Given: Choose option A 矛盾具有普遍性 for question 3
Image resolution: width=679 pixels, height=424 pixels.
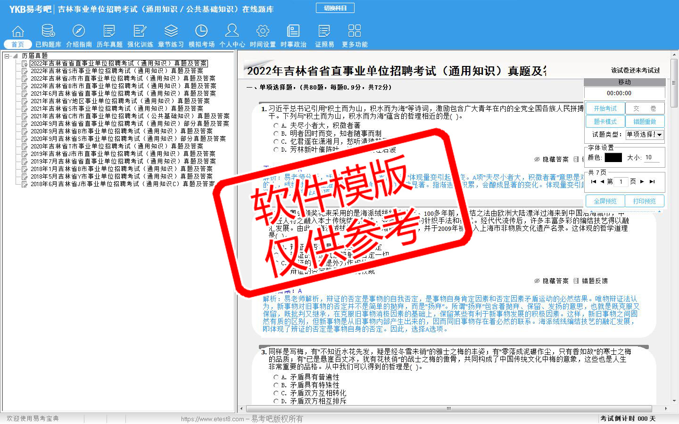Looking at the screenshot, I should (x=276, y=377).
